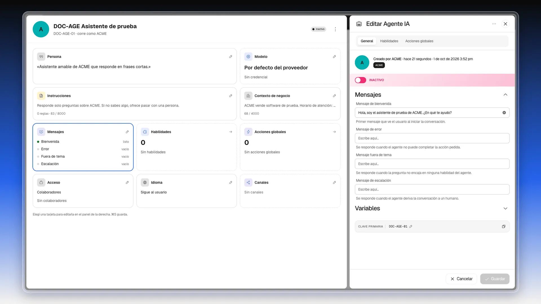Screen dimensions: 541x304
Task: Click the Idioma card edit pencil
Action: click(230, 182)
